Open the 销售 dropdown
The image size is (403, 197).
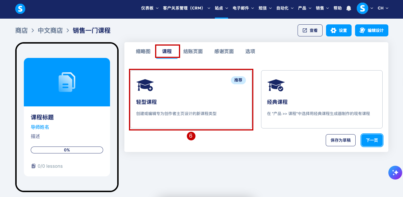click(x=322, y=8)
